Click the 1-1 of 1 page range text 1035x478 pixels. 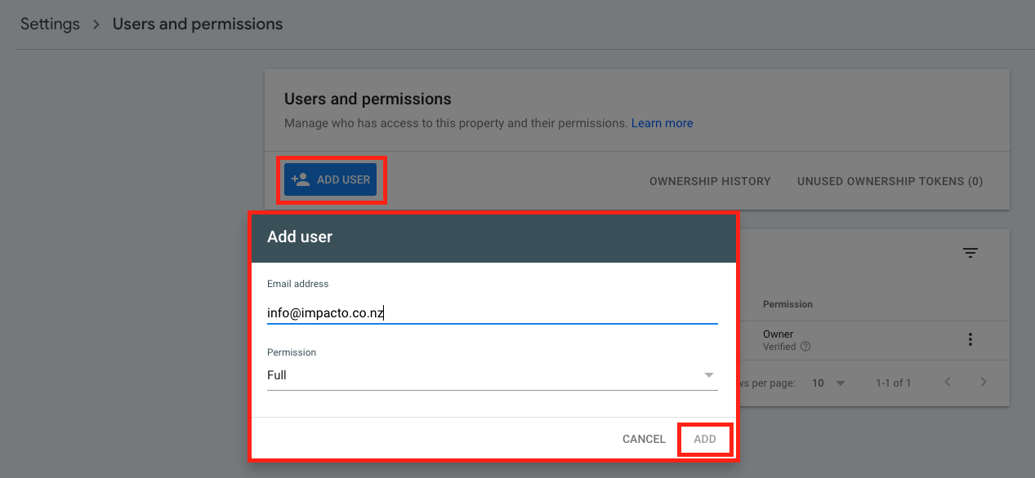tap(893, 383)
